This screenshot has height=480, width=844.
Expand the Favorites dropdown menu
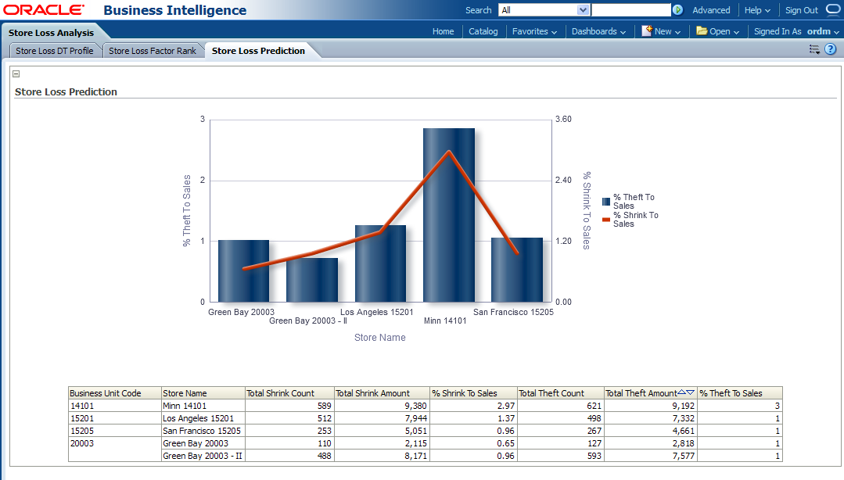pyautogui.click(x=534, y=31)
